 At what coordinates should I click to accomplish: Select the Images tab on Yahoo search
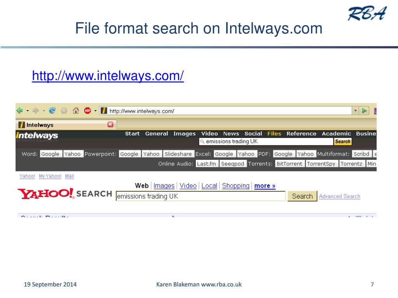pos(164,185)
